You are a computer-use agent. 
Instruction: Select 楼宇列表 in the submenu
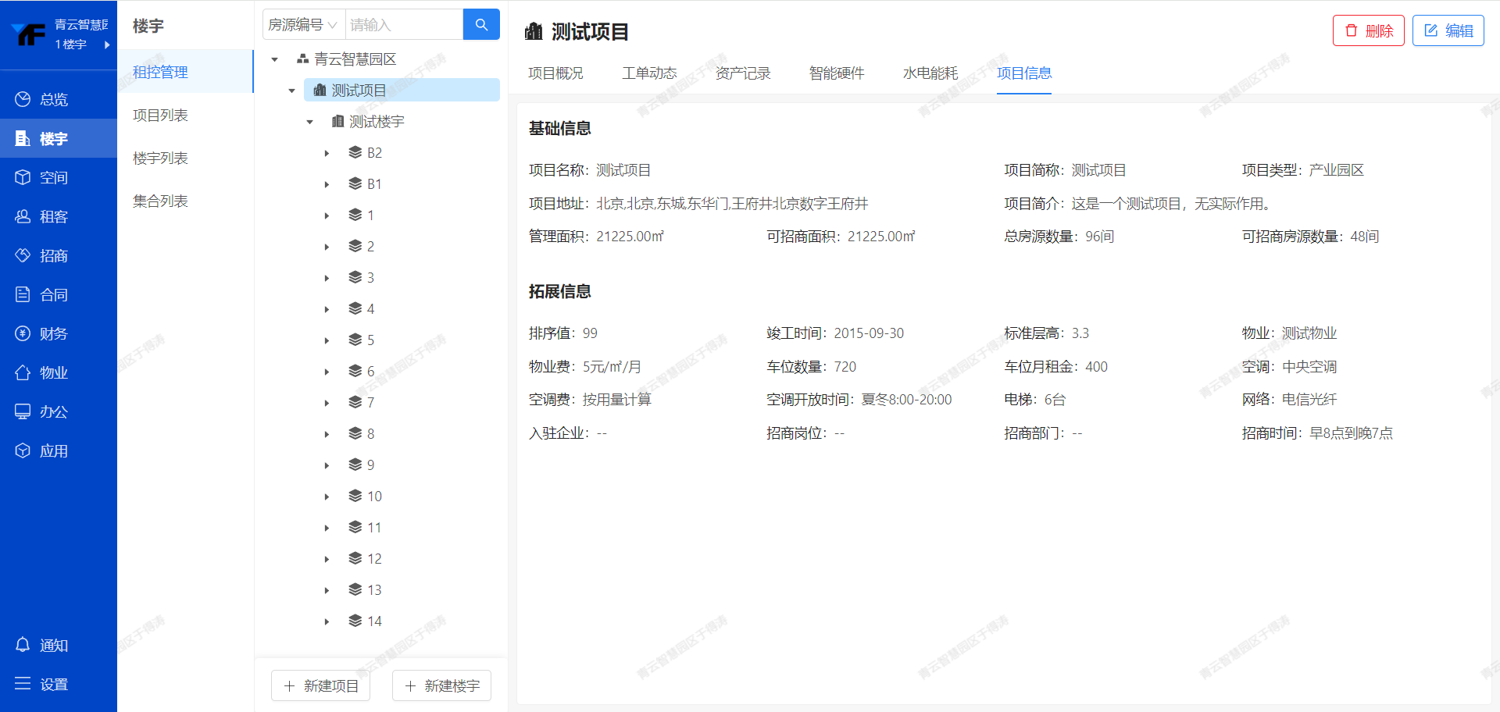[x=160, y=158]
